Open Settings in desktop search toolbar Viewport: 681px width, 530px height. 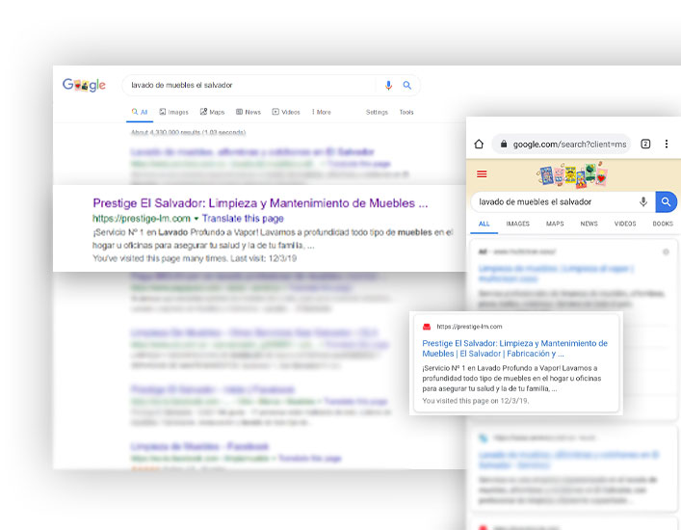[x=377, y=112]
